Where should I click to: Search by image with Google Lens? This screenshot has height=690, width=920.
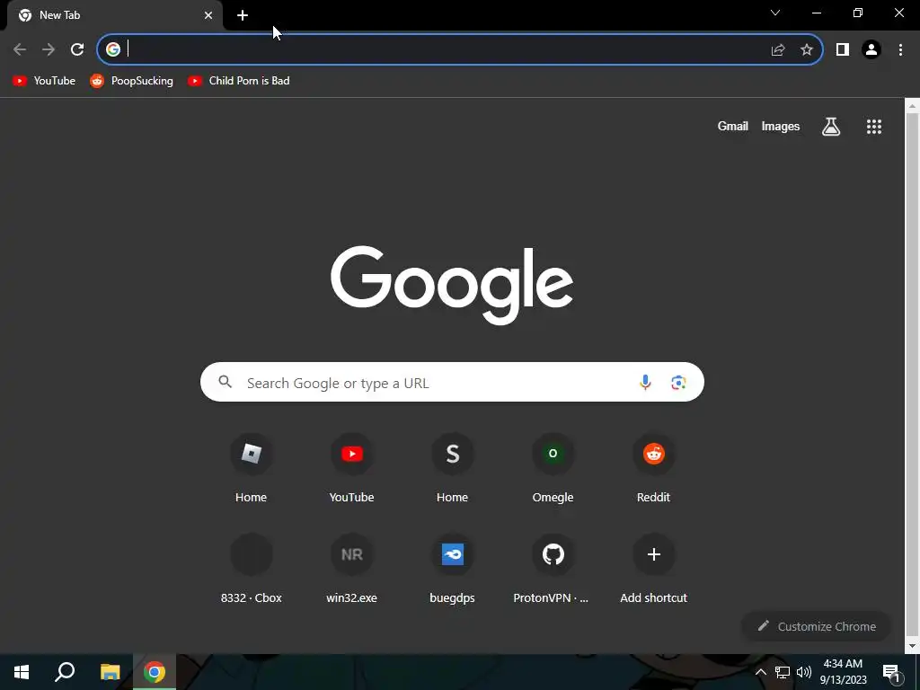pos(678,383)
